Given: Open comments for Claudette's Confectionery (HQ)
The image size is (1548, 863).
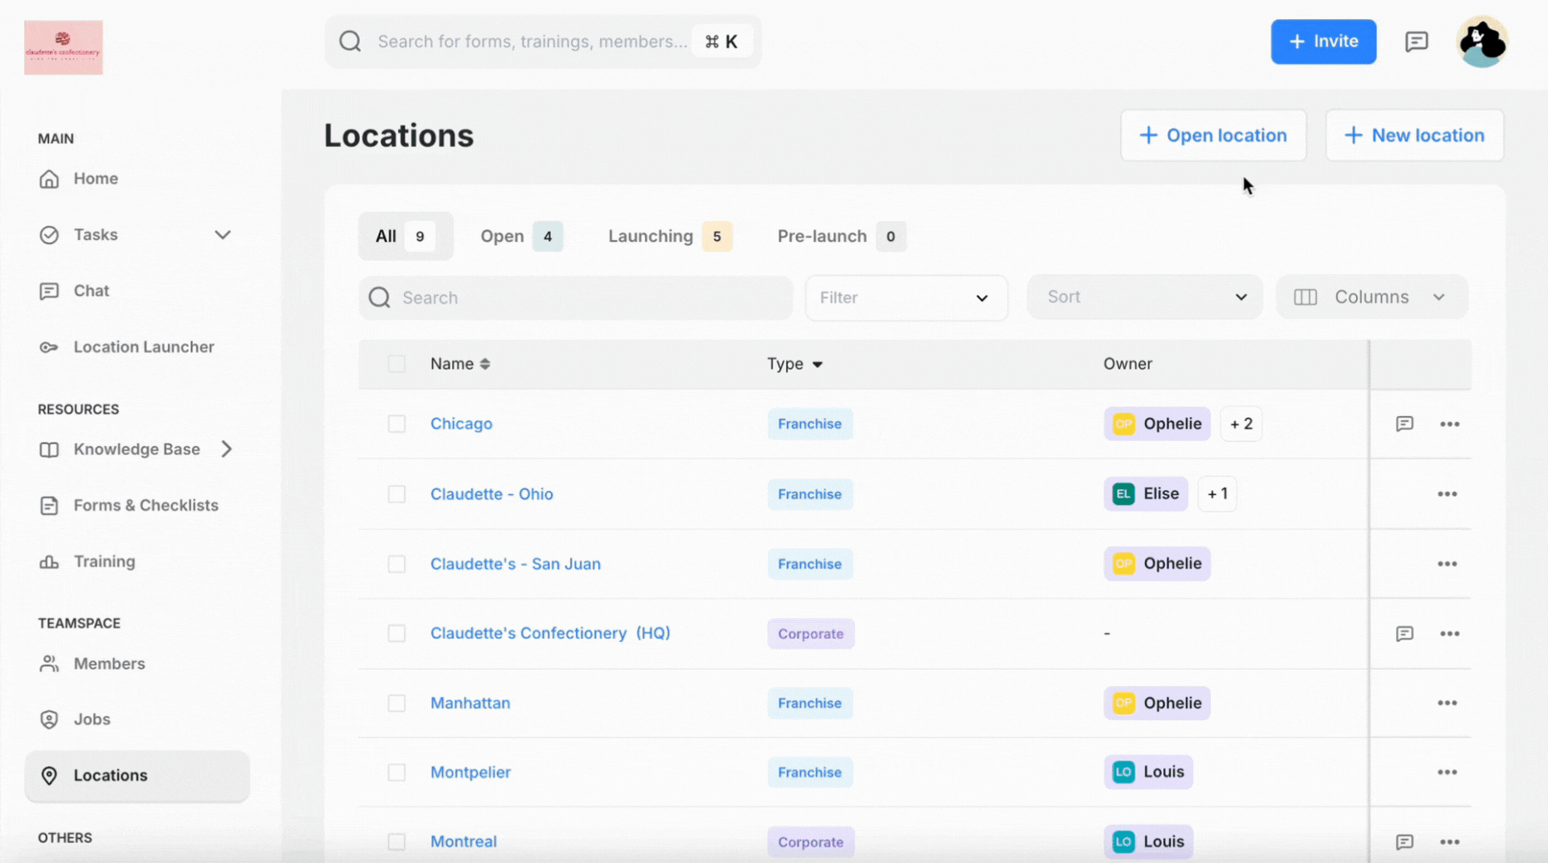Looking at the screenshot, I should click(x=1404, y=634).
